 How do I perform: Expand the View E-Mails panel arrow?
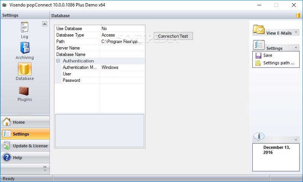tap(296, 32)
